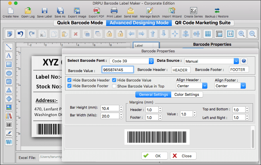261x165 pixels.
Task: Toggle the grid view icon
Action: [208, 34]
